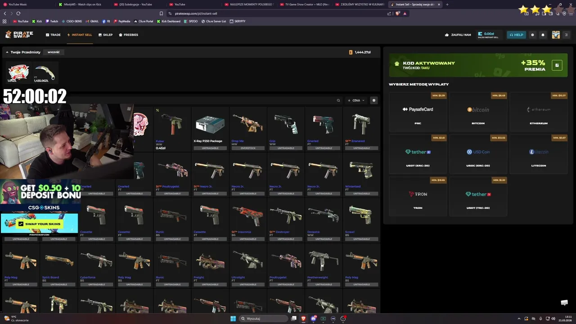Open the Windows Start menu

[233, 319]
